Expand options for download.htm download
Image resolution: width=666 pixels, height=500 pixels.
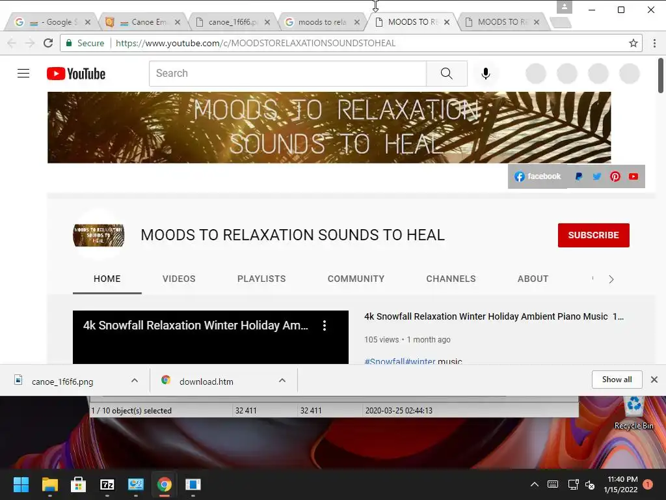point(282,380)
